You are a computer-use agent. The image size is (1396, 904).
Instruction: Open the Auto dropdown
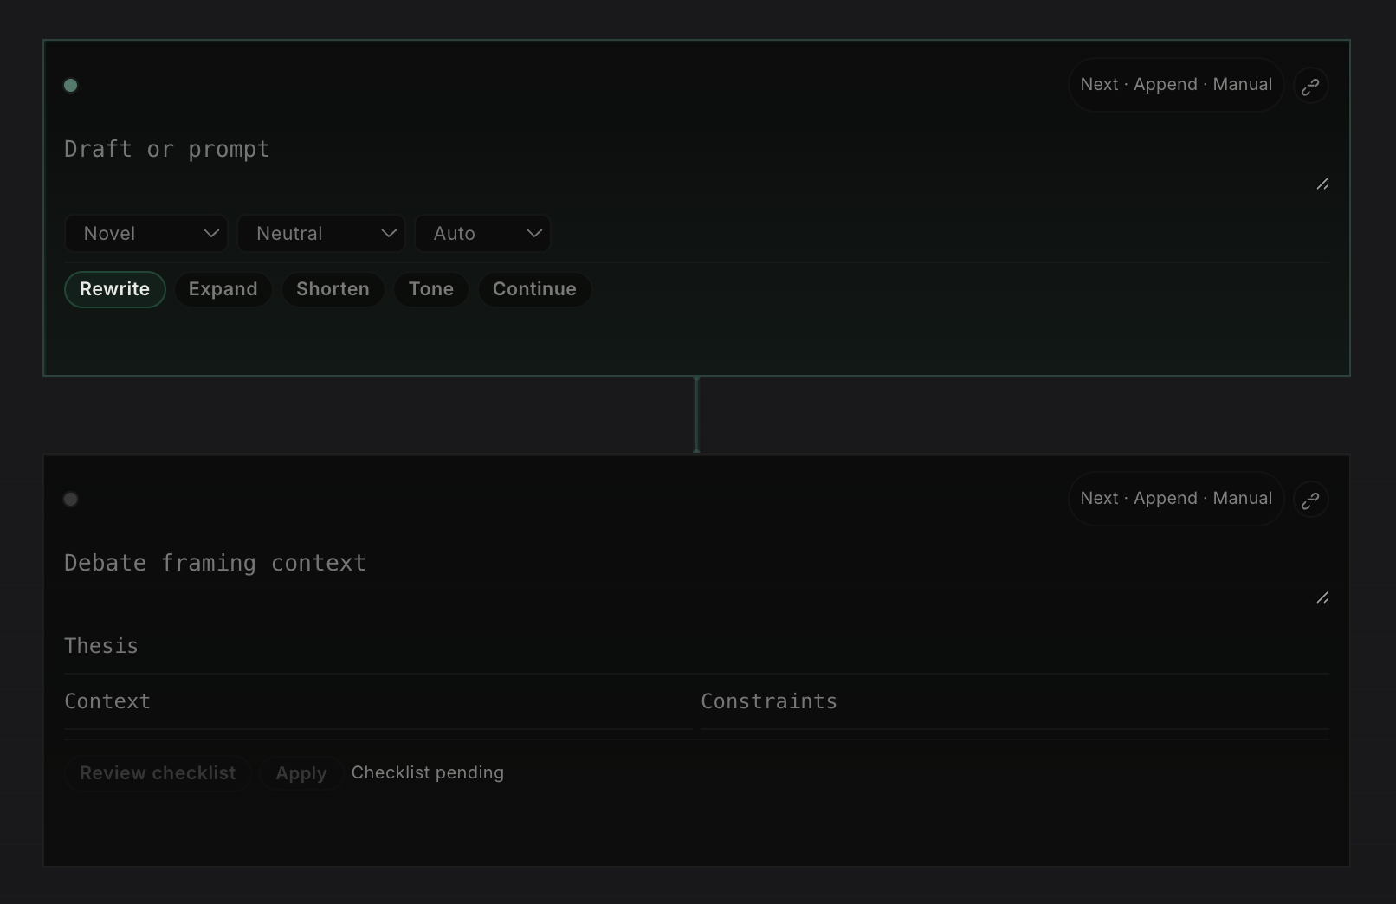tap(482, 233)
